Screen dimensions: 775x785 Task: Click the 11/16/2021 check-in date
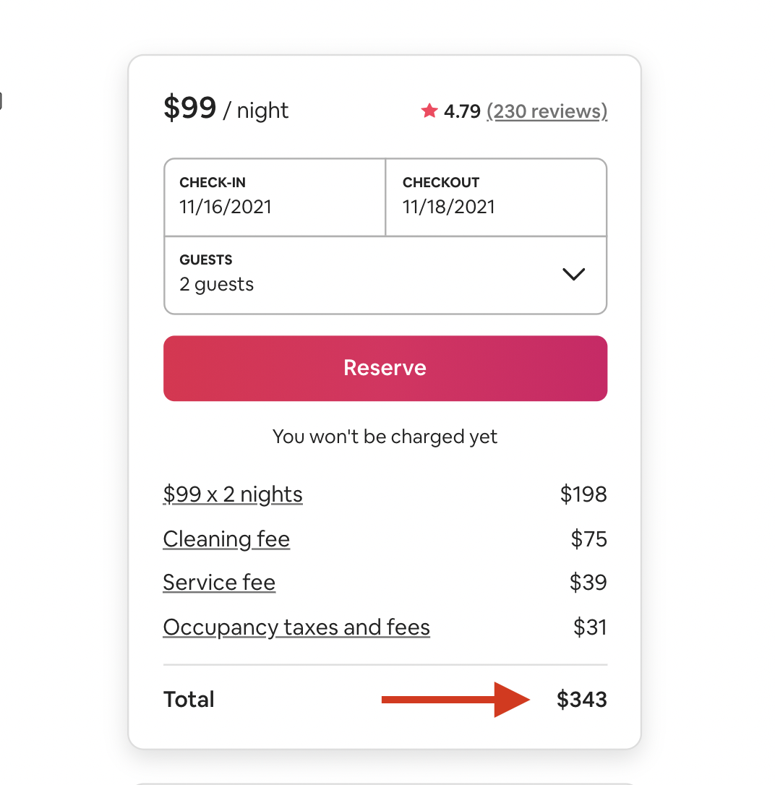click(x=226, y=207)
